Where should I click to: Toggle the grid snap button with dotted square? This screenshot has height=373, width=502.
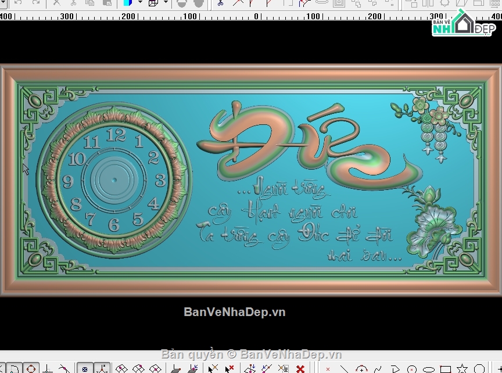click(x=84, y=369)
